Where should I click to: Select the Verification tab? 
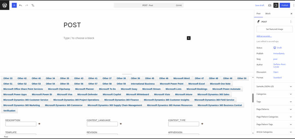pos(10,111)
